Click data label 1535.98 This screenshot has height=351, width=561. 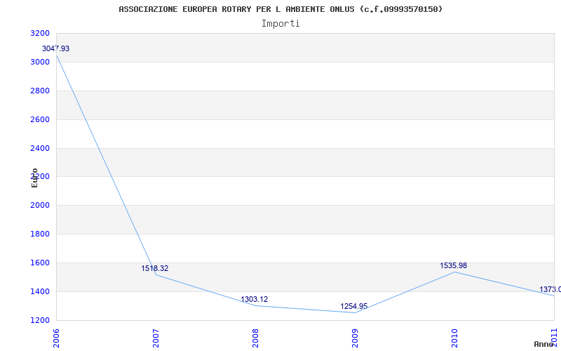[x=453, y=266]
